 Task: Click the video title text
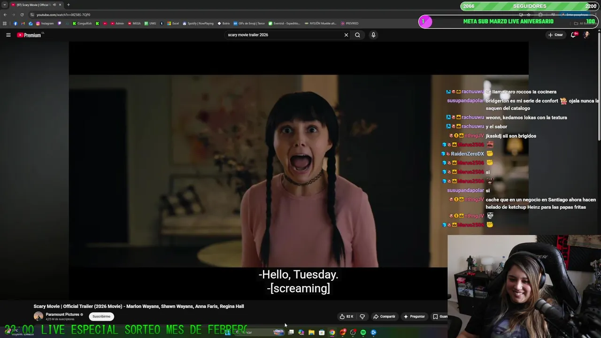click(139, 307)
